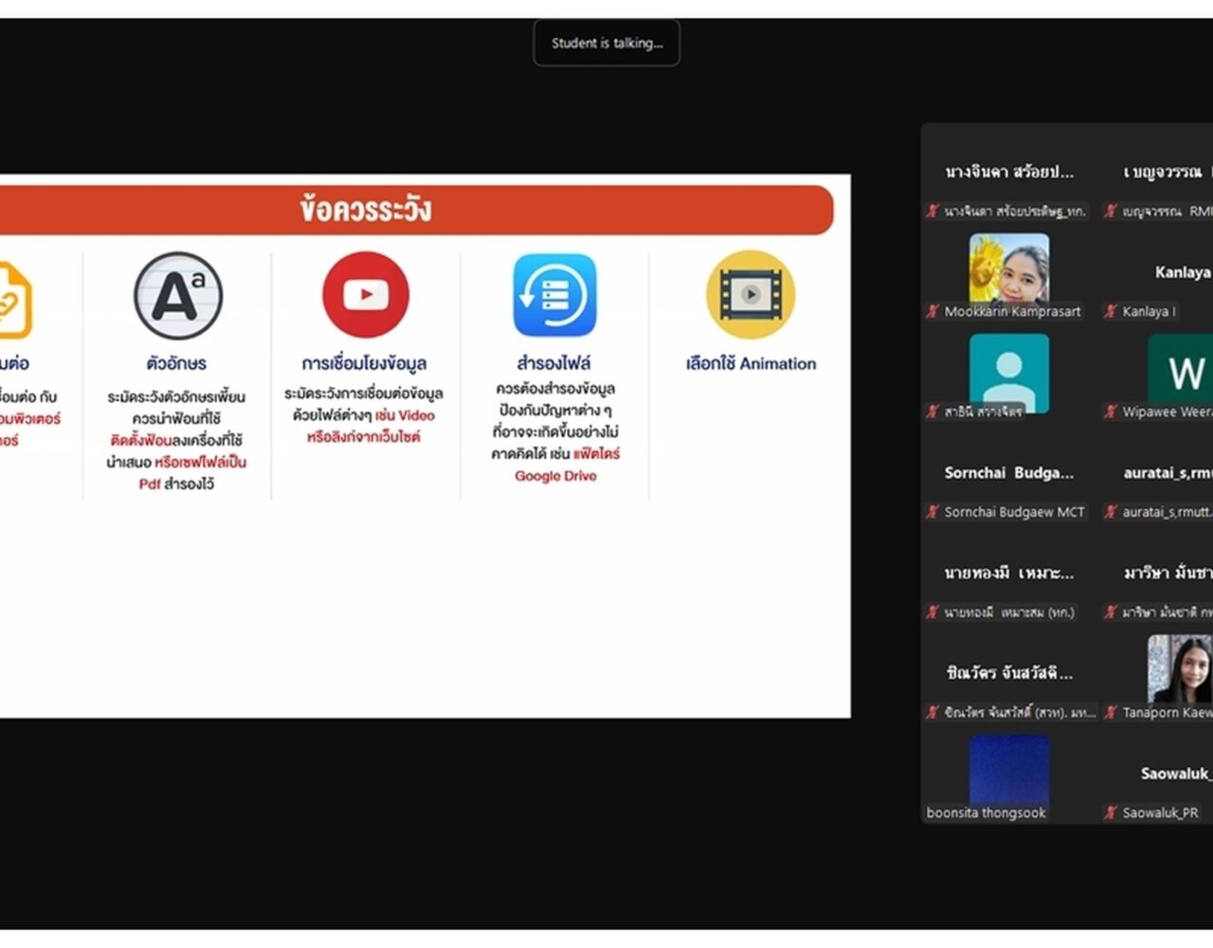Click the blue file backup icon on slide
Screen dimensions: 1213x948
tap(555, 295)
